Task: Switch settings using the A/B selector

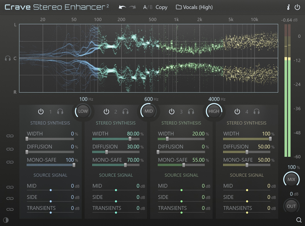Action: click(147, 7)
